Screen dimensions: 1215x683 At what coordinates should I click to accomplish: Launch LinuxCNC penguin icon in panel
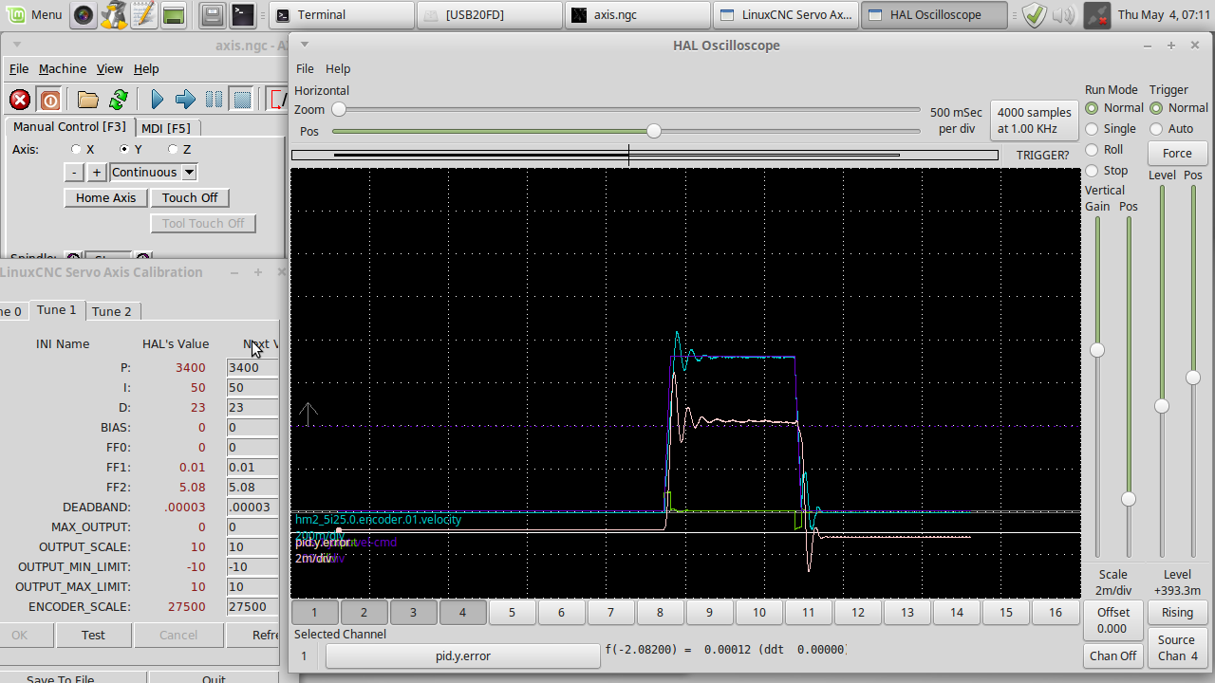114,14
